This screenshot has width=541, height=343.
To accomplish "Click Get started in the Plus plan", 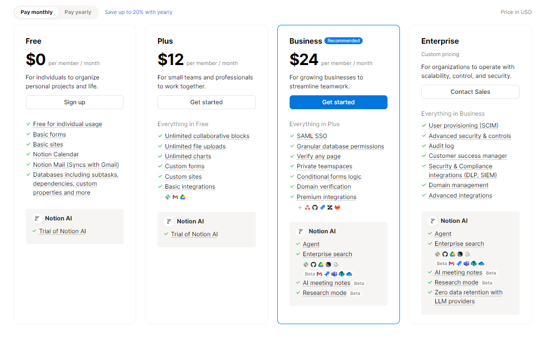I will (x=206, y=102).
